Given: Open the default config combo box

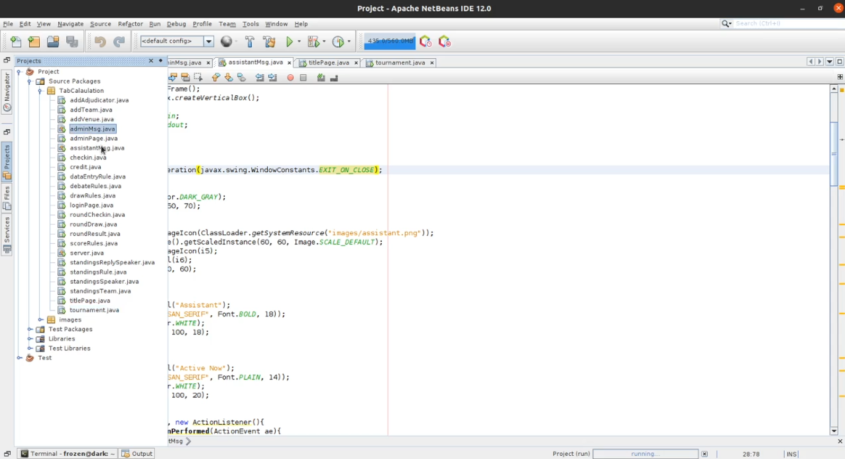Looking at the screenshot, I should (x=177, y=41).
